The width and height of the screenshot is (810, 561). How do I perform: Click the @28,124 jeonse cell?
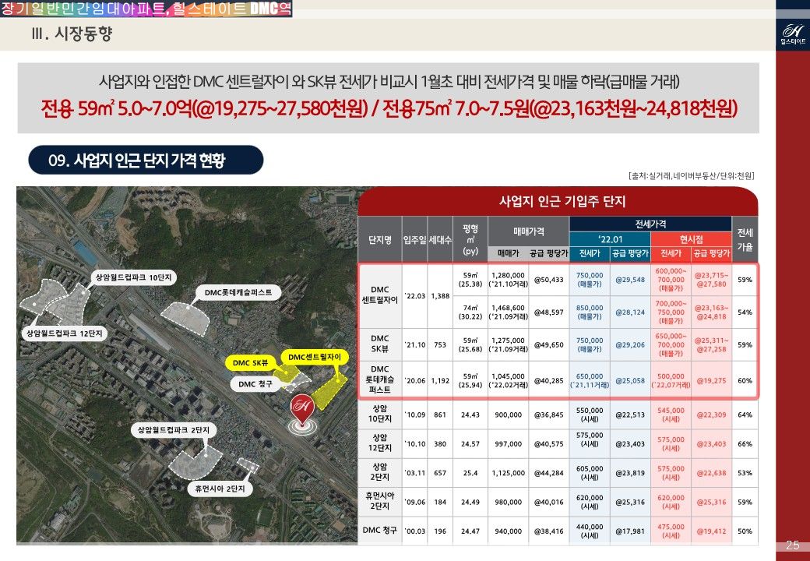[630, 312]
